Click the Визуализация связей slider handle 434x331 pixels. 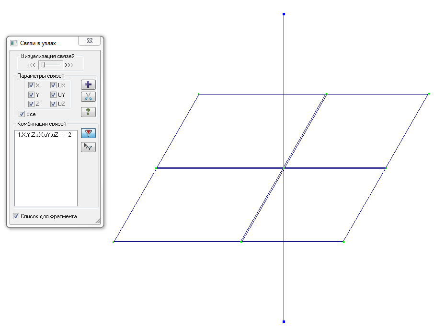[x=43, y=65]
